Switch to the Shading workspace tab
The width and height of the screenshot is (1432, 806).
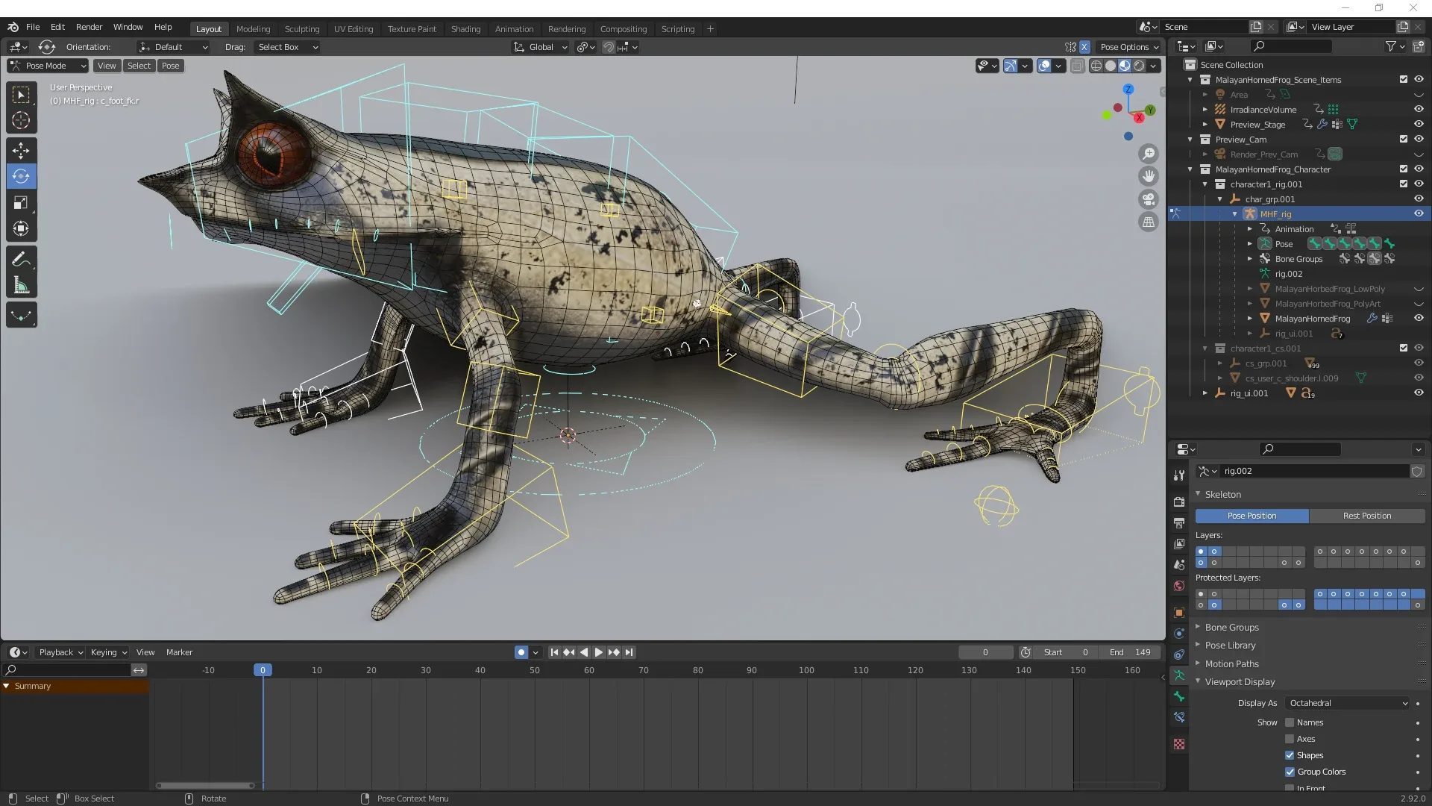click(465, 29)
